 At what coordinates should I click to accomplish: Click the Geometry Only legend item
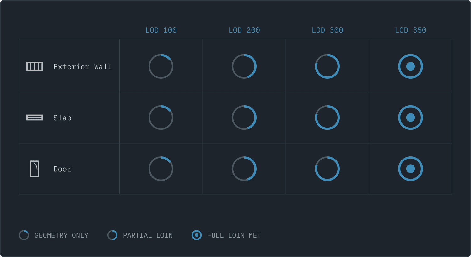(x=54, y=235)
